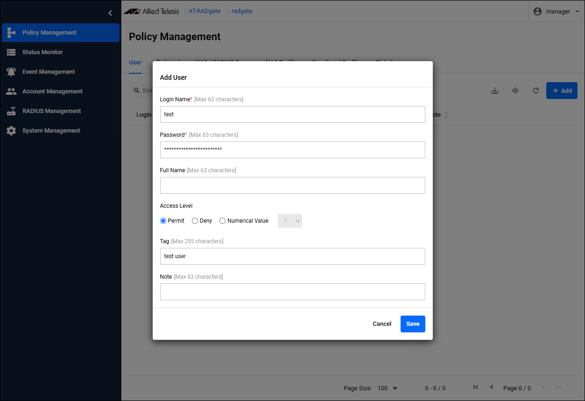Open the numerical value dropdown

290,221
